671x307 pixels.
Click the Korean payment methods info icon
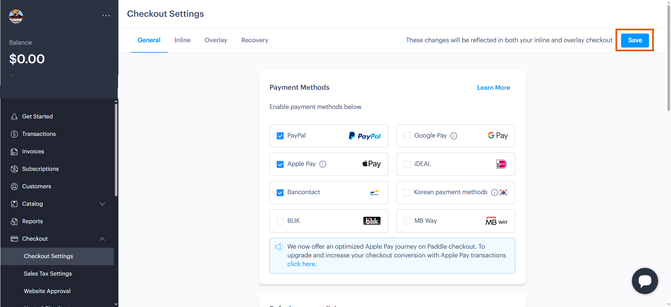tap(495, 192)
